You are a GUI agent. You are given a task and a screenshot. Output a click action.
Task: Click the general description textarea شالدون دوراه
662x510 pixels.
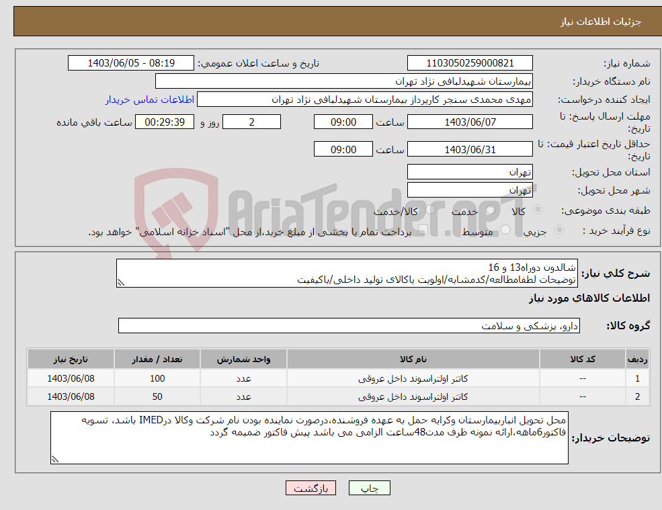click(347, 273)
